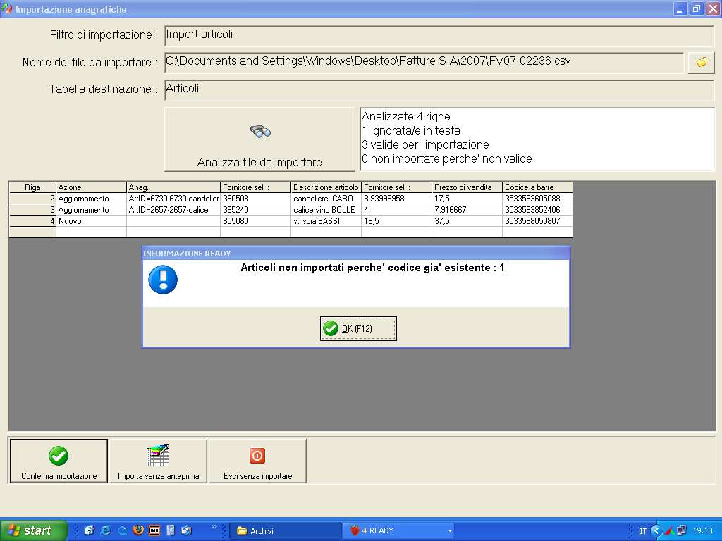The height and width of the screenshot is (541, 722).
Task: Expand quick launch overflow chevron
Action: [x=214, y=527]
